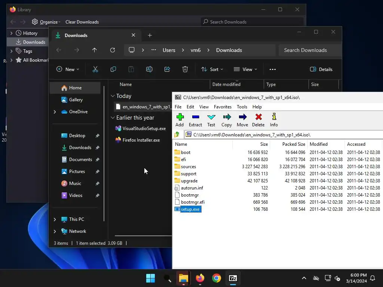Open the Sort dropdown
This screenshot has width=383, height=287.
[x=212, y=69]
